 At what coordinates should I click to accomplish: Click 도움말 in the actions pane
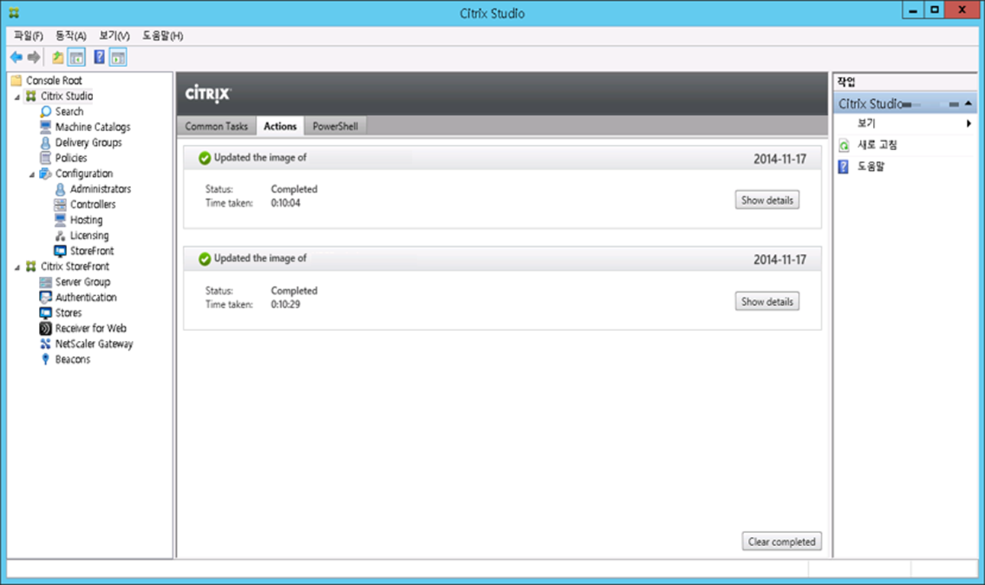(x=871, y=166)
